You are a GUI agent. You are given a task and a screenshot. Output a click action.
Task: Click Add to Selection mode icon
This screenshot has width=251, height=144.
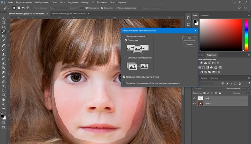(x=19, y=8)
